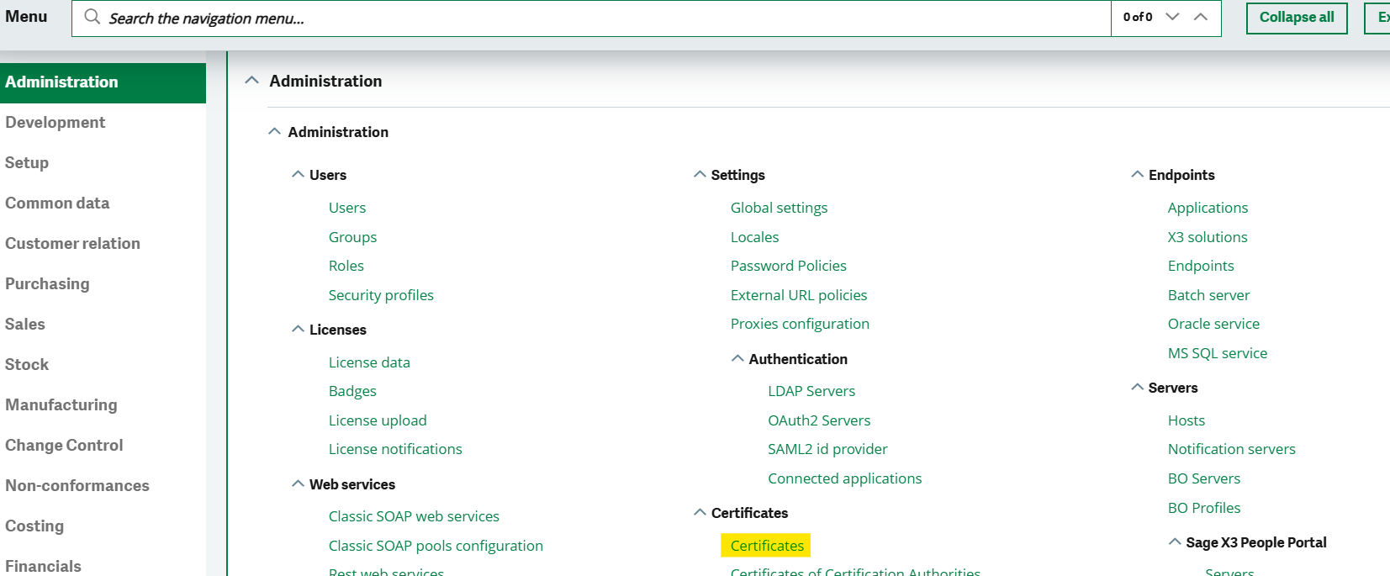Select Development in the sidebar

tap(55, 123)
